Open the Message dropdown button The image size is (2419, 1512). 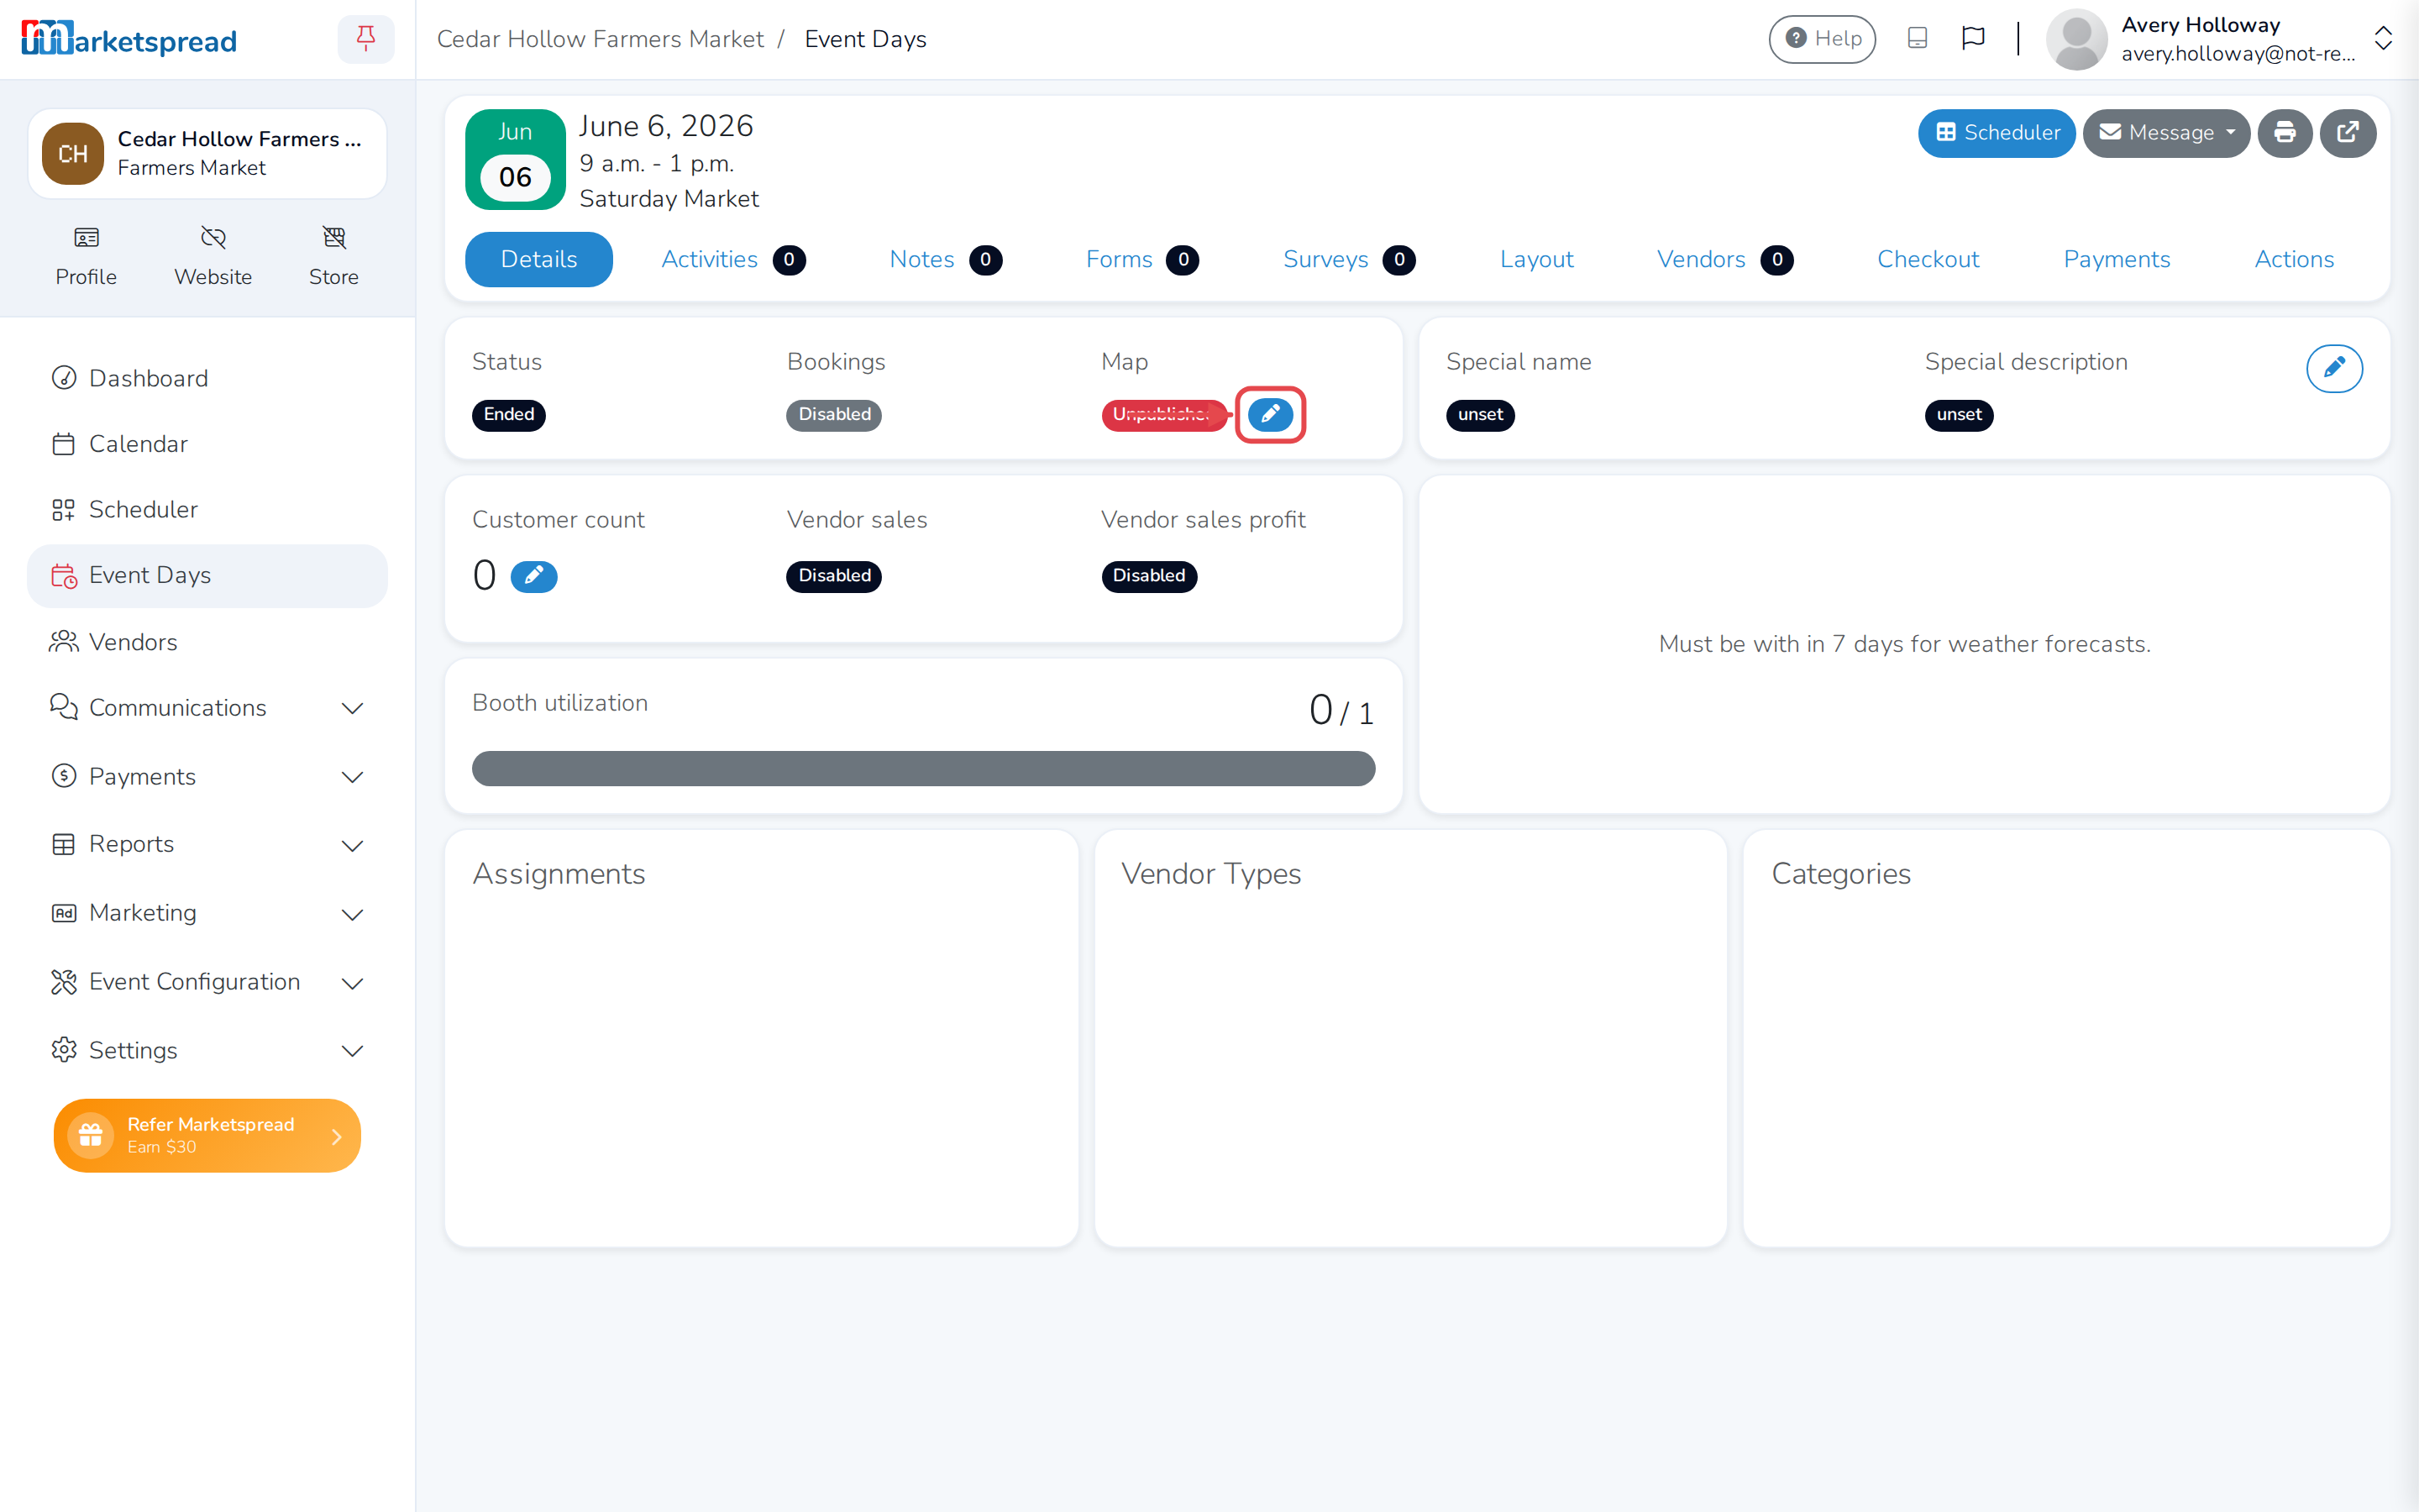[x=2166, y=133]
